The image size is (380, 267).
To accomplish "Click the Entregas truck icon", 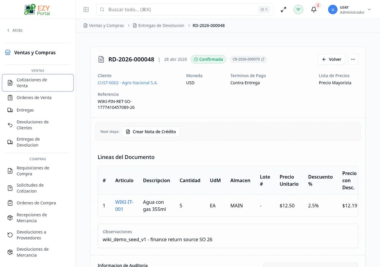I will click(10, 110).
